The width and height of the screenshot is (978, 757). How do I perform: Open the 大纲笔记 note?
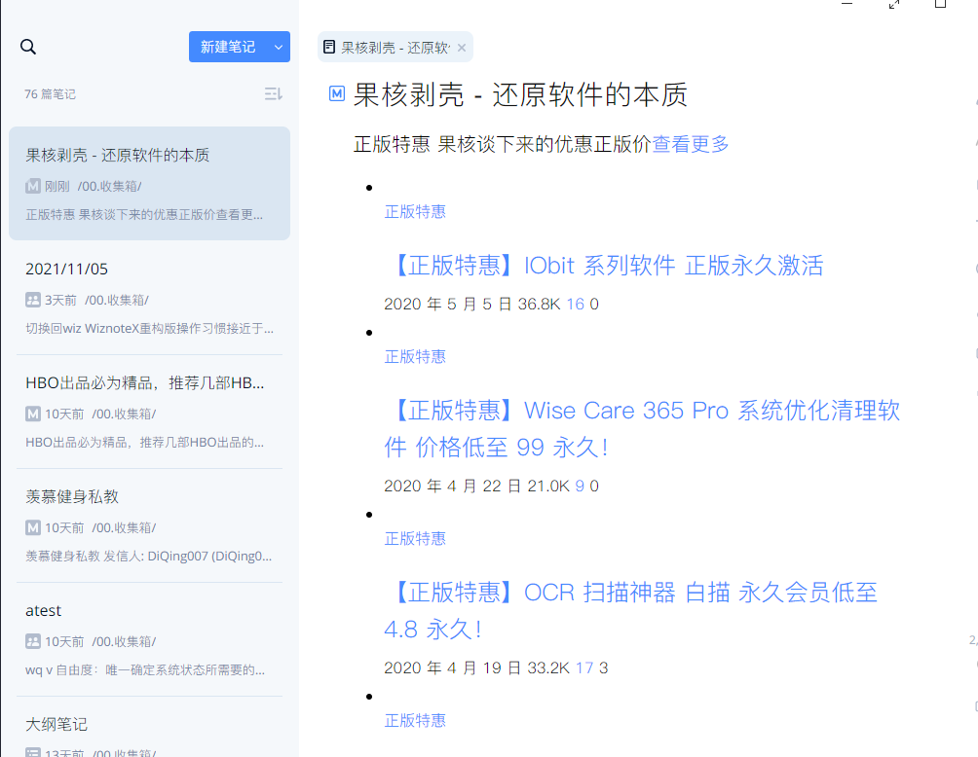click(x=150, y=728)
